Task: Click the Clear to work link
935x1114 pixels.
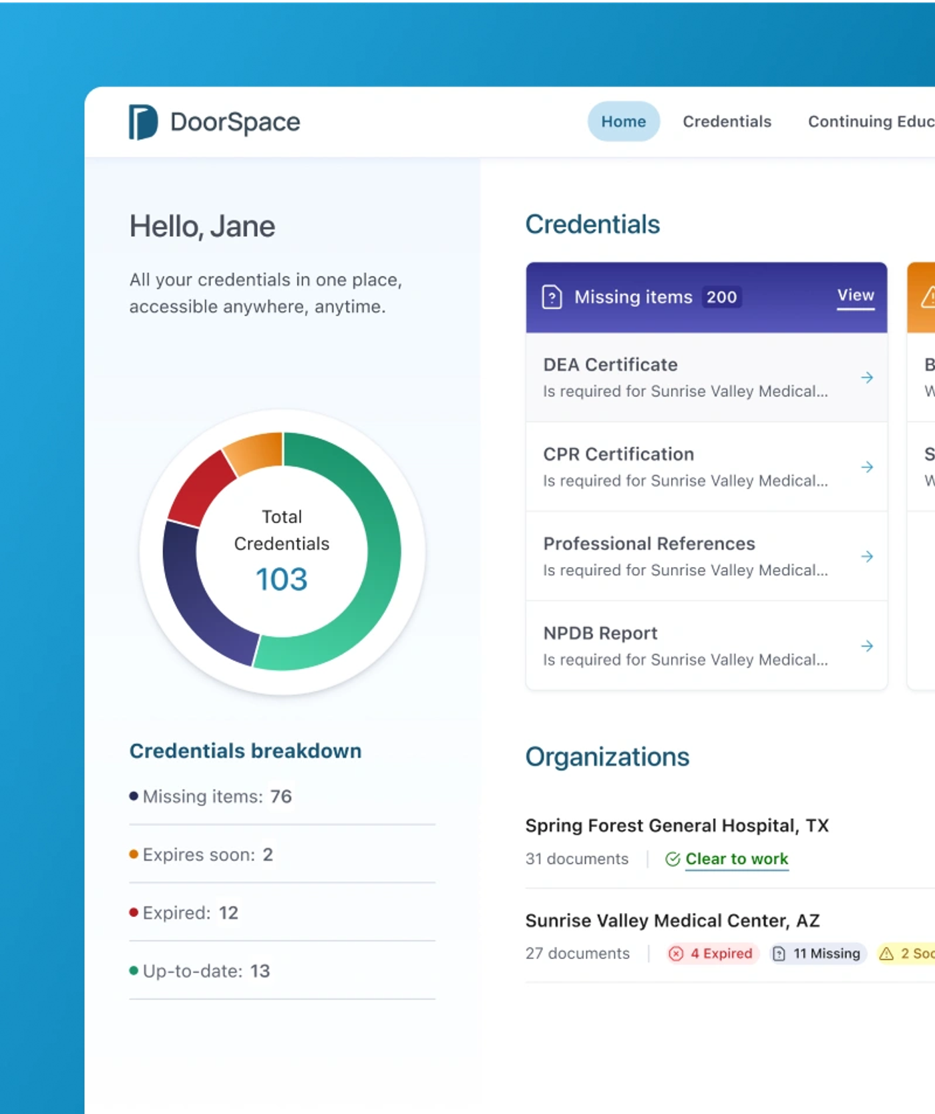Action: tap(737, 859)
